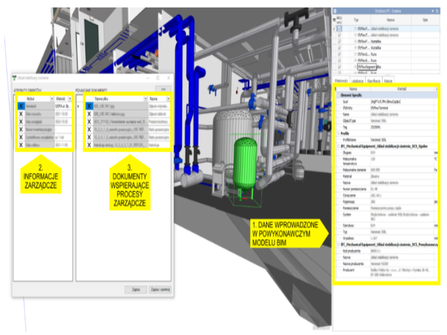Select the green tank in the 3D model
The image size is (447, 335).
point(246,165)
